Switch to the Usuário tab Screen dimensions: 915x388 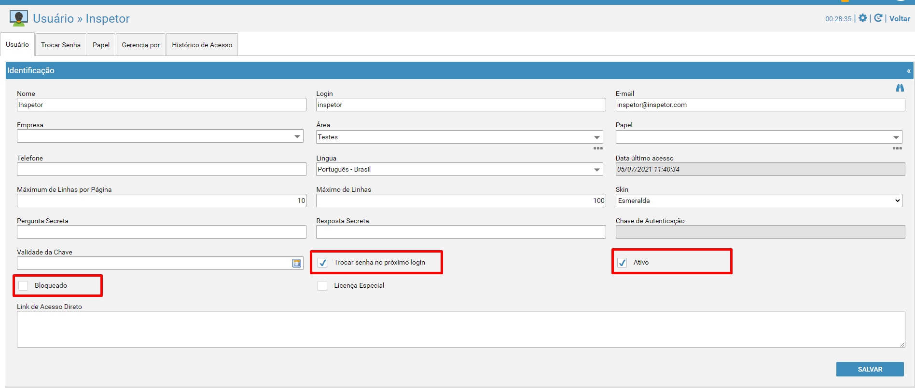[x=17, y=44]
